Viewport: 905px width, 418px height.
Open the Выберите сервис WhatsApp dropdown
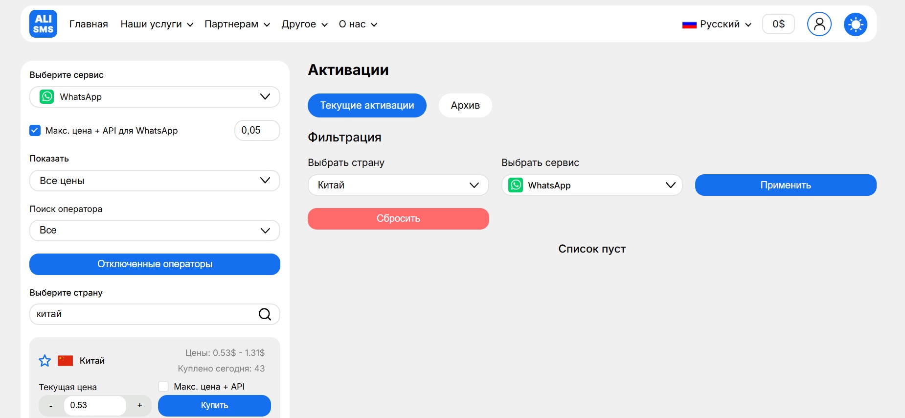pos(155,97)
